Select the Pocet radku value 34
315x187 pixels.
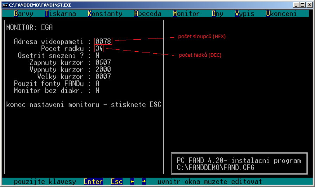coord(99,49)
